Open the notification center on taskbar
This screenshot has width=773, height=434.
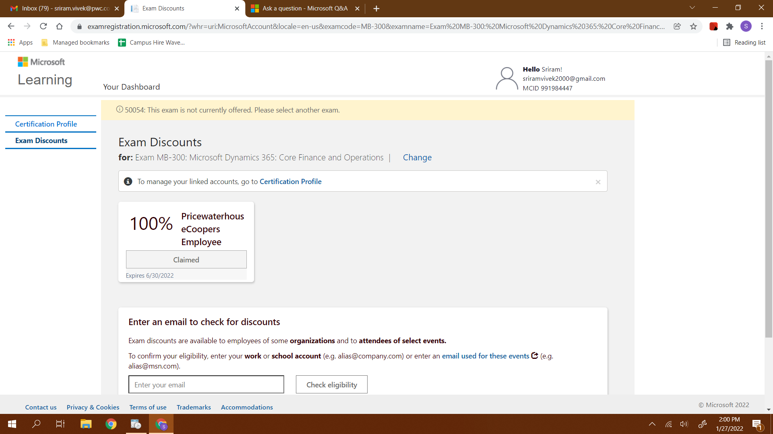coord(757,424)
